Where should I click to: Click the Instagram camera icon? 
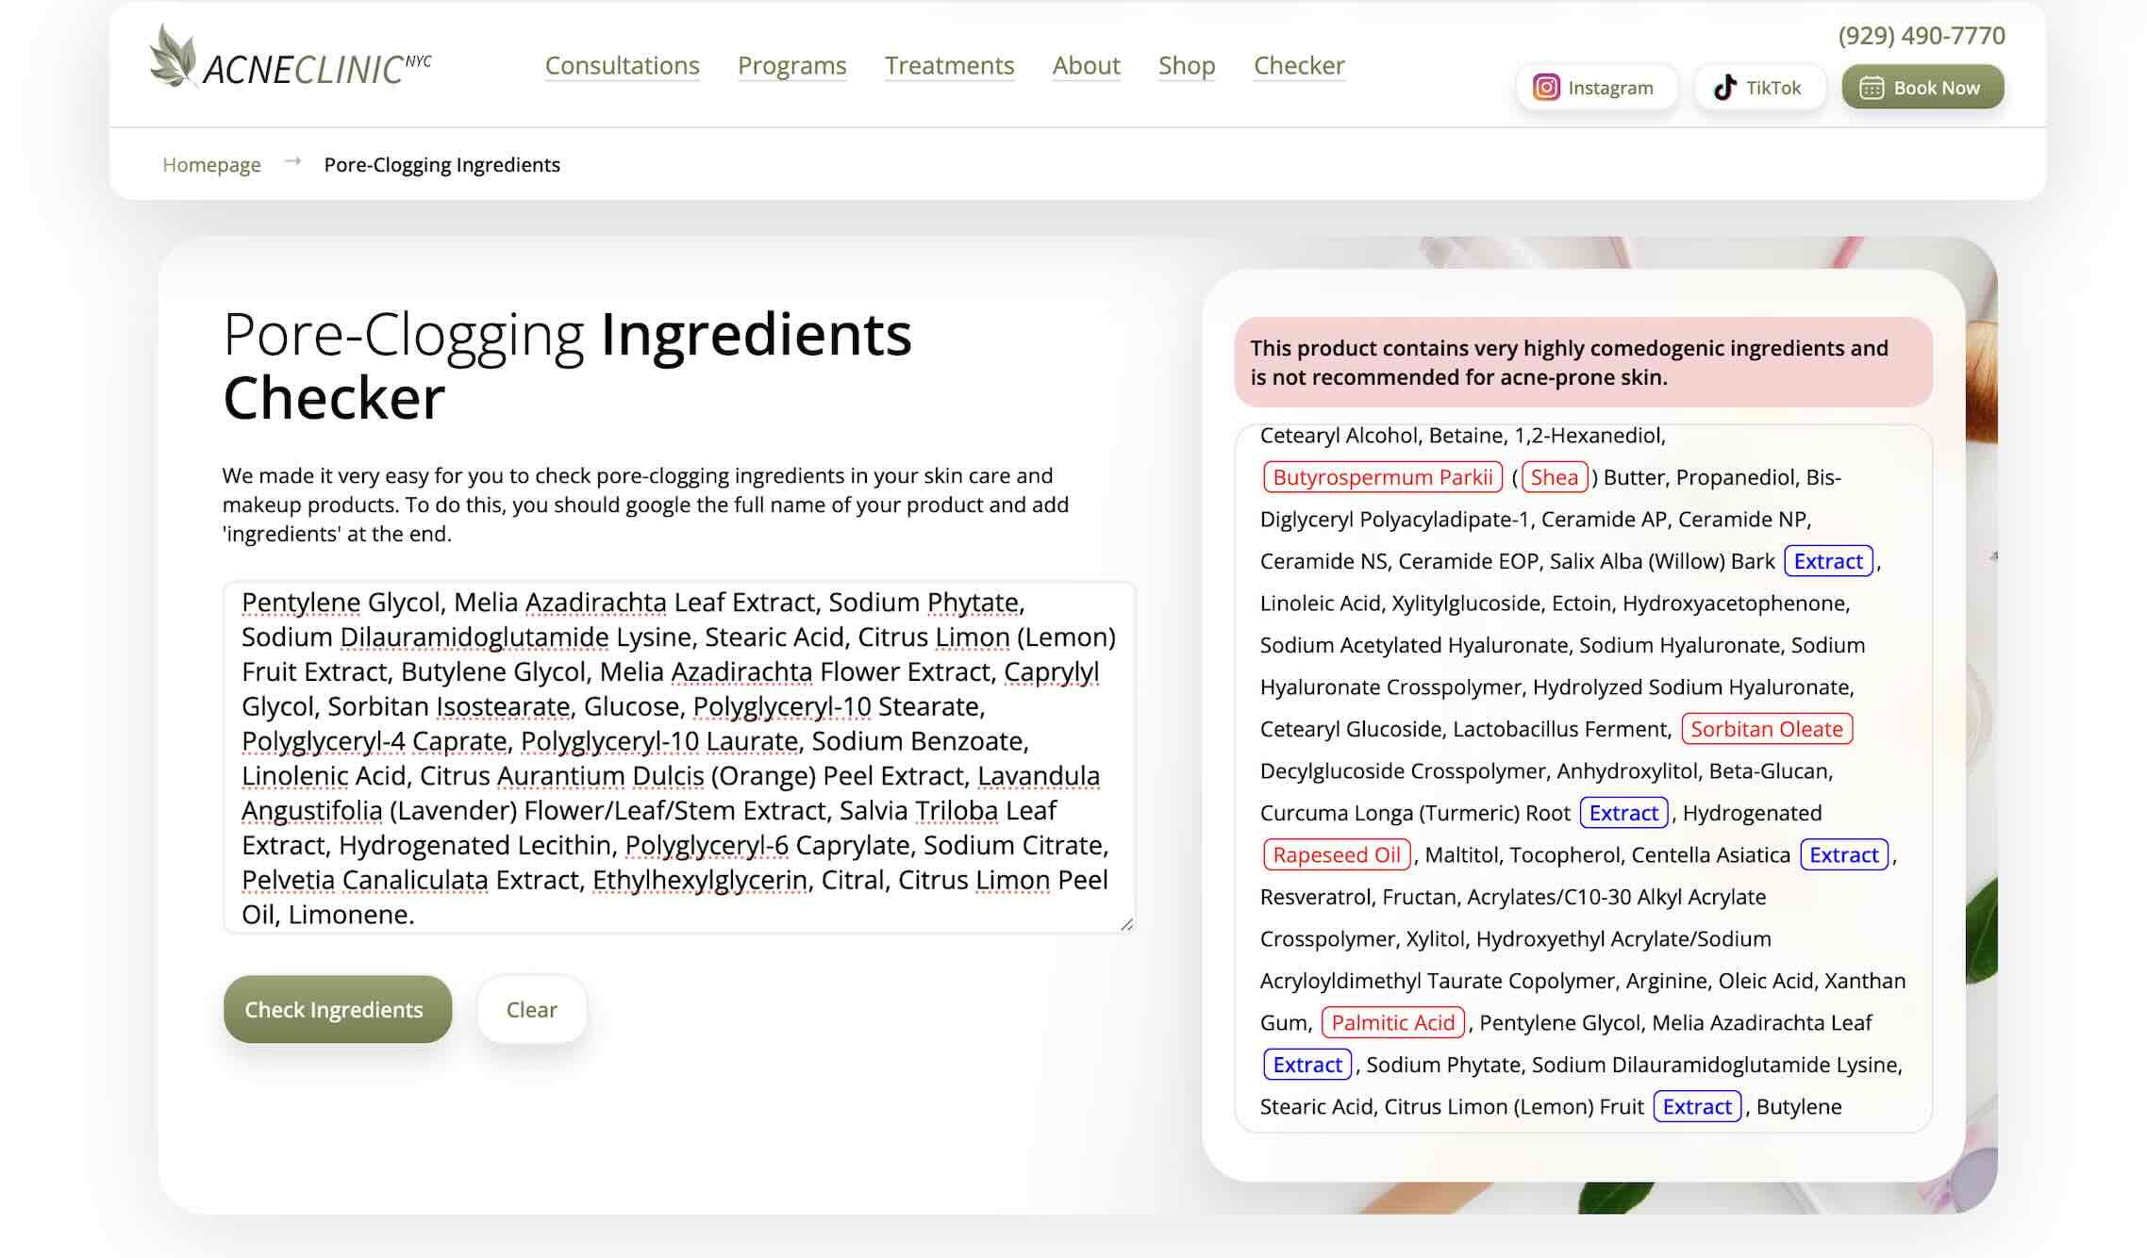point(1545,88)
